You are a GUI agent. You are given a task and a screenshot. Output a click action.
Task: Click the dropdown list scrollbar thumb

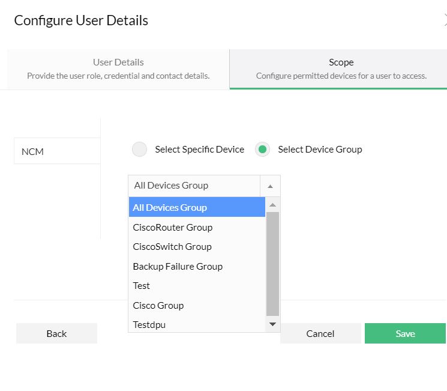[272, 263]
